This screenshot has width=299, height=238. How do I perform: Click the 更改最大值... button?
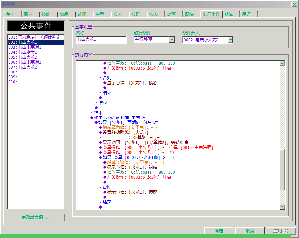pos(36,217)
